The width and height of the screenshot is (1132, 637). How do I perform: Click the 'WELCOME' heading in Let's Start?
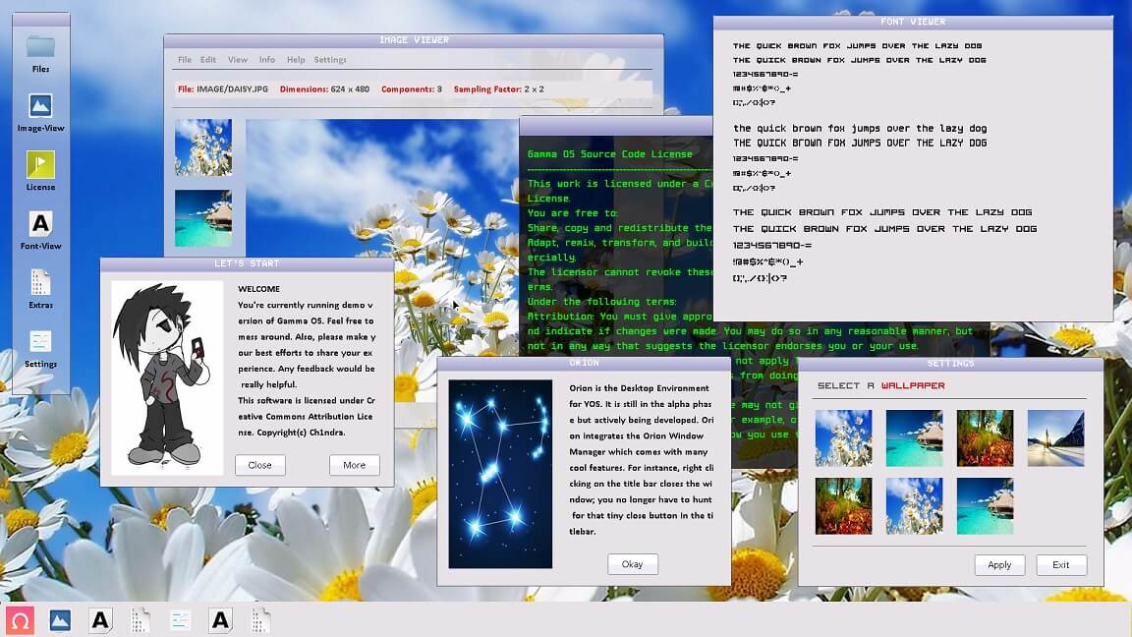point(259,289)
